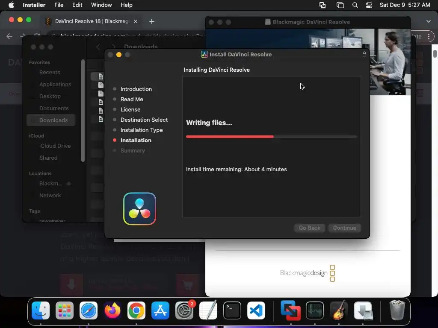Click the Installation Type step

pyautogui.click(x=141, y=130)
